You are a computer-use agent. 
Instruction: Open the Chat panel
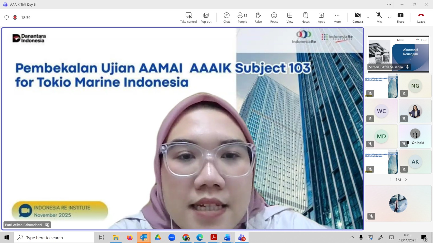tap(227, 18)
